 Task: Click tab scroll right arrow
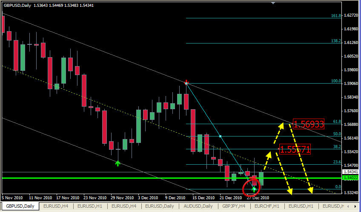click(354, 206)
